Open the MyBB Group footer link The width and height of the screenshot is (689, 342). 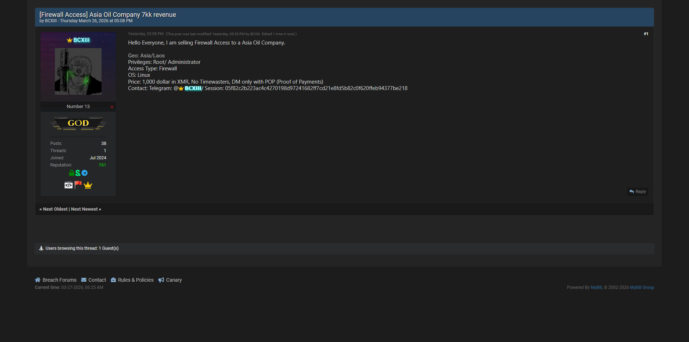tap(642, 287)
